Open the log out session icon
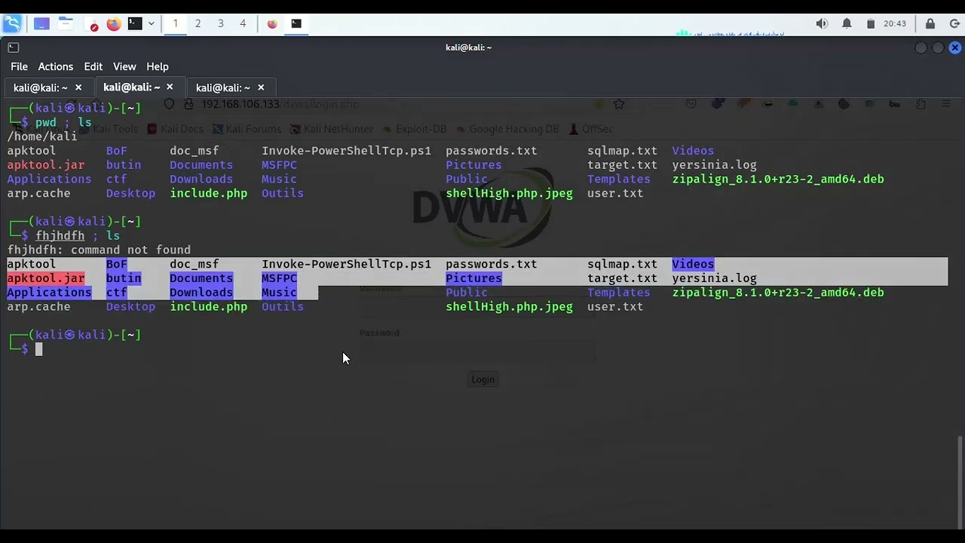Viewport: 965px width, 543px height. click(x=954, y=23)
